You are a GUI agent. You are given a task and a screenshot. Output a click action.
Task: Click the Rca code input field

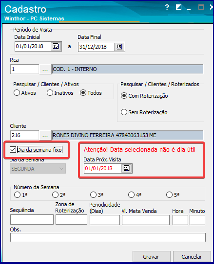pyautogui.click(x=25, y=69)
